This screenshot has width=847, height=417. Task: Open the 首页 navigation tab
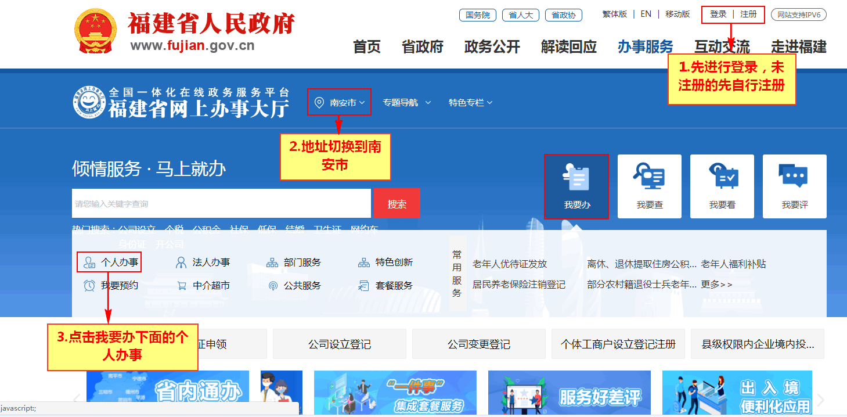[367, 47]
